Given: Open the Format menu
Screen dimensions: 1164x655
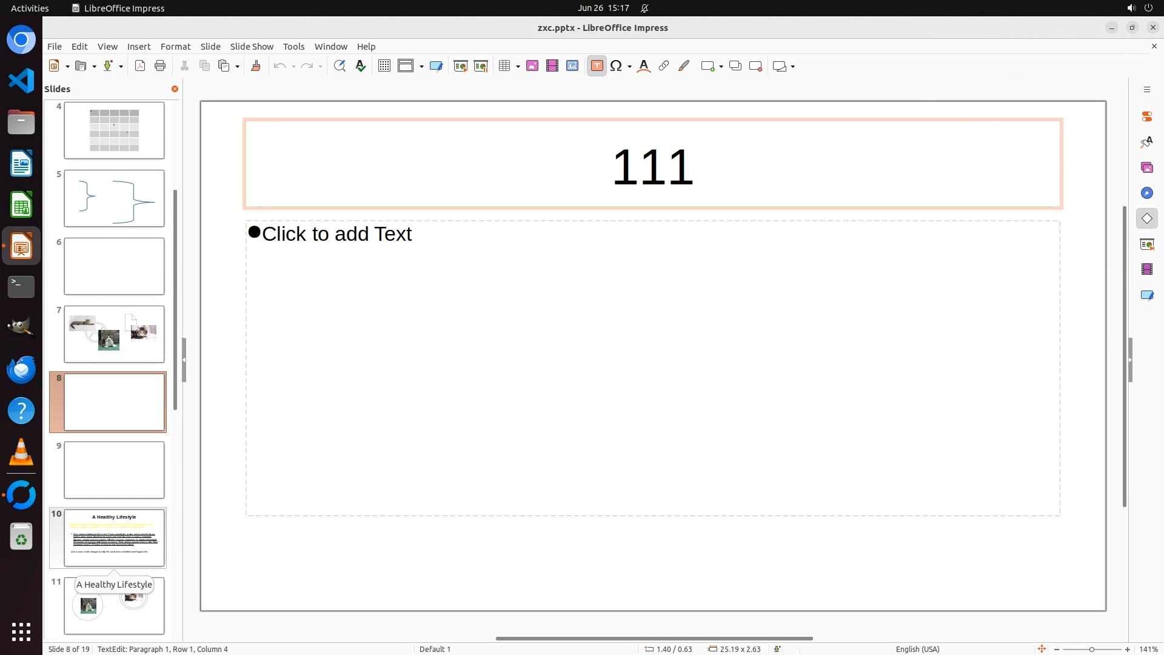Looking at the screenshot, I should click(x=175, y=46).
